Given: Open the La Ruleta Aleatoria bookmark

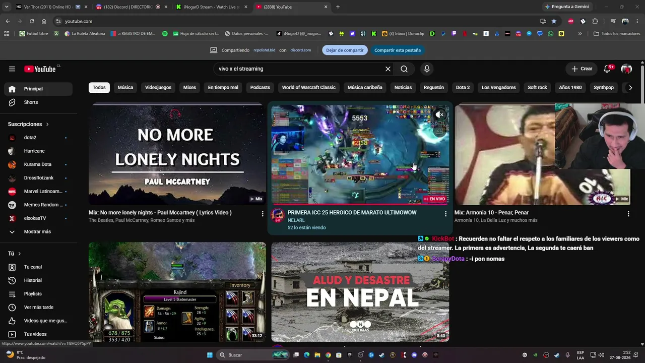Looking at the screenshot, I should coord(85,34).
